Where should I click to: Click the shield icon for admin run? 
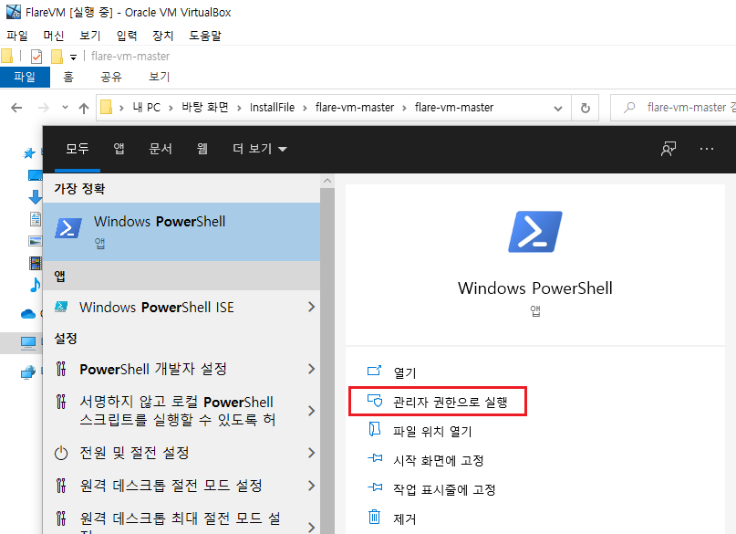(x=375, y=401)
